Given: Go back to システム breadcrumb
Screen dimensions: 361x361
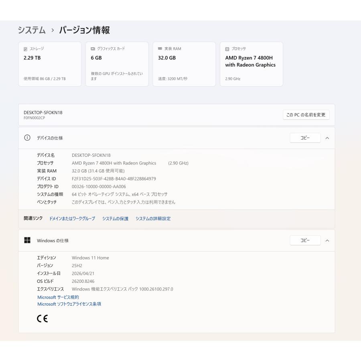Looking at the screenshot, I should click(x=32, y=30).
